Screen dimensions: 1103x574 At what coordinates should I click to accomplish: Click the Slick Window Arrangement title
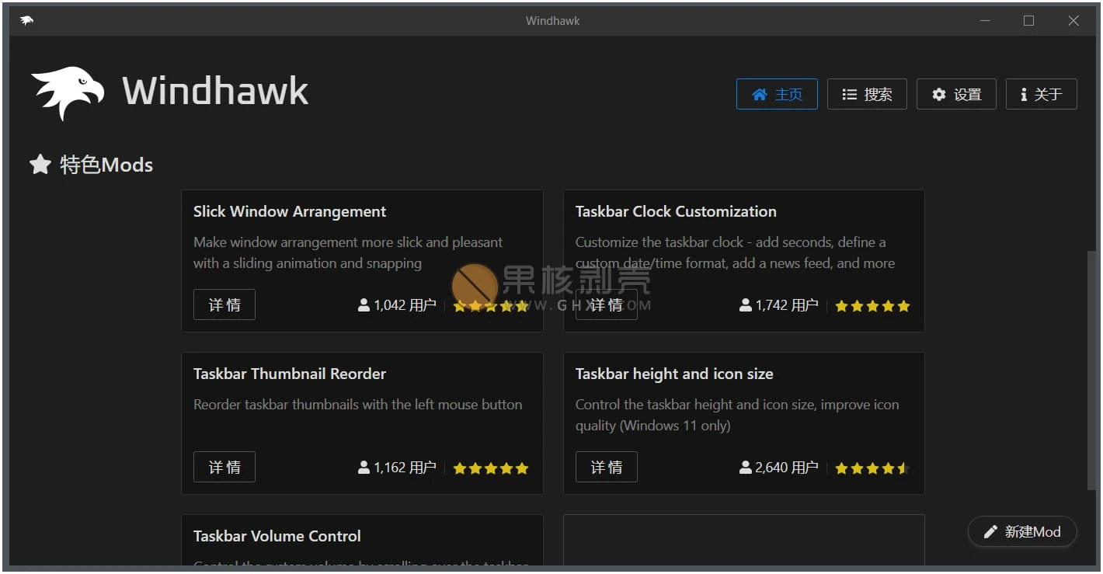(x=290, y=211)
